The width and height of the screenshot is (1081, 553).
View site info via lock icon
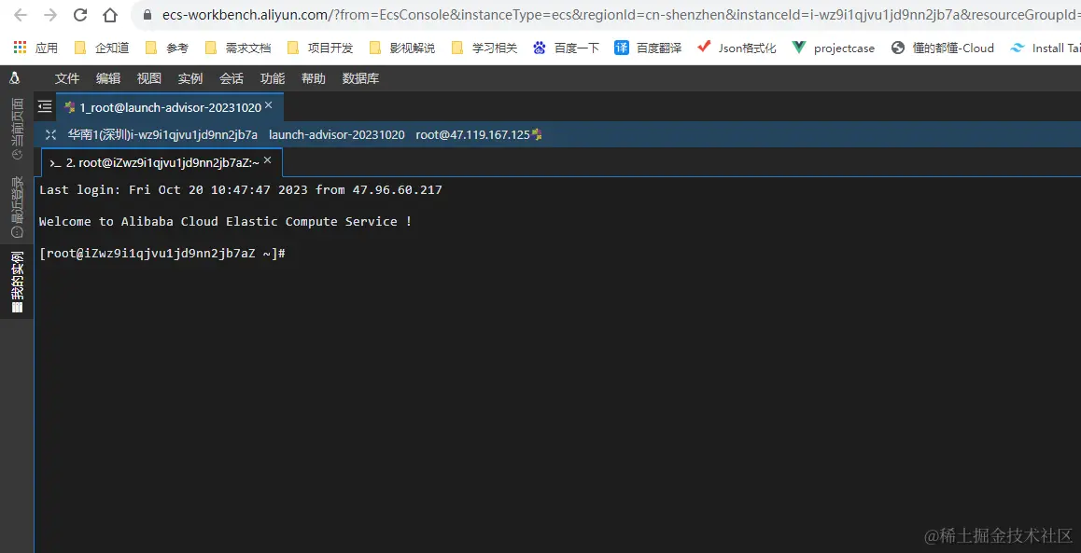tap(147, 15)
